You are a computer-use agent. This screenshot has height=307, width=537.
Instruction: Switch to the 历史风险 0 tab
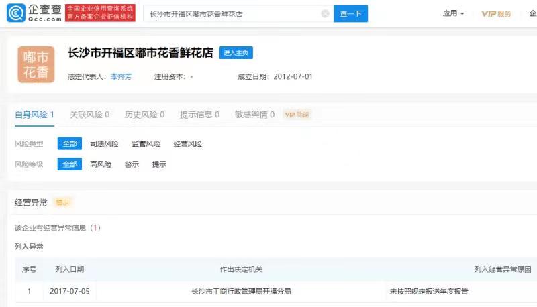point(144,115)
